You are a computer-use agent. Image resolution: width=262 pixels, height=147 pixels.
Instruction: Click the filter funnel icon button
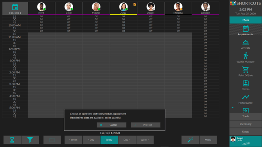click(x=30, y=140)
